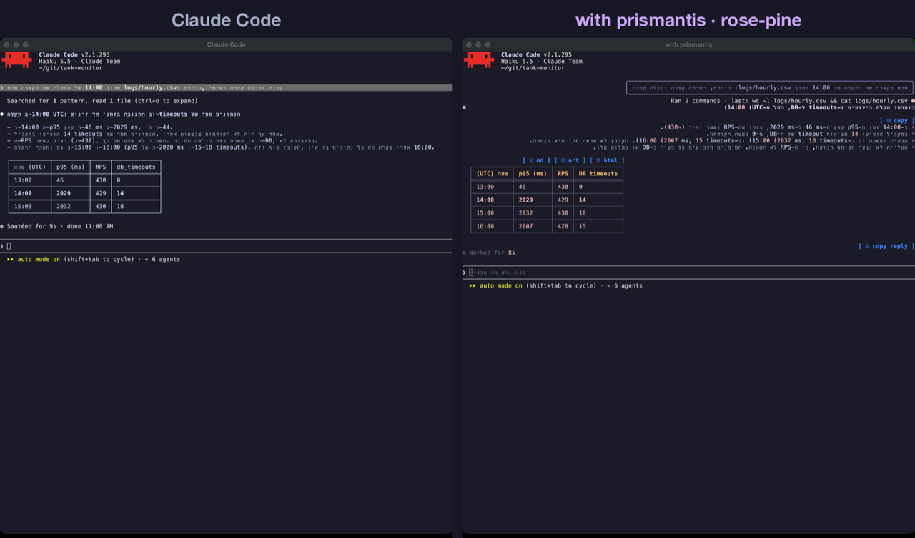Click the 13:00 row cell in Claude Code table

pos(24,180)
